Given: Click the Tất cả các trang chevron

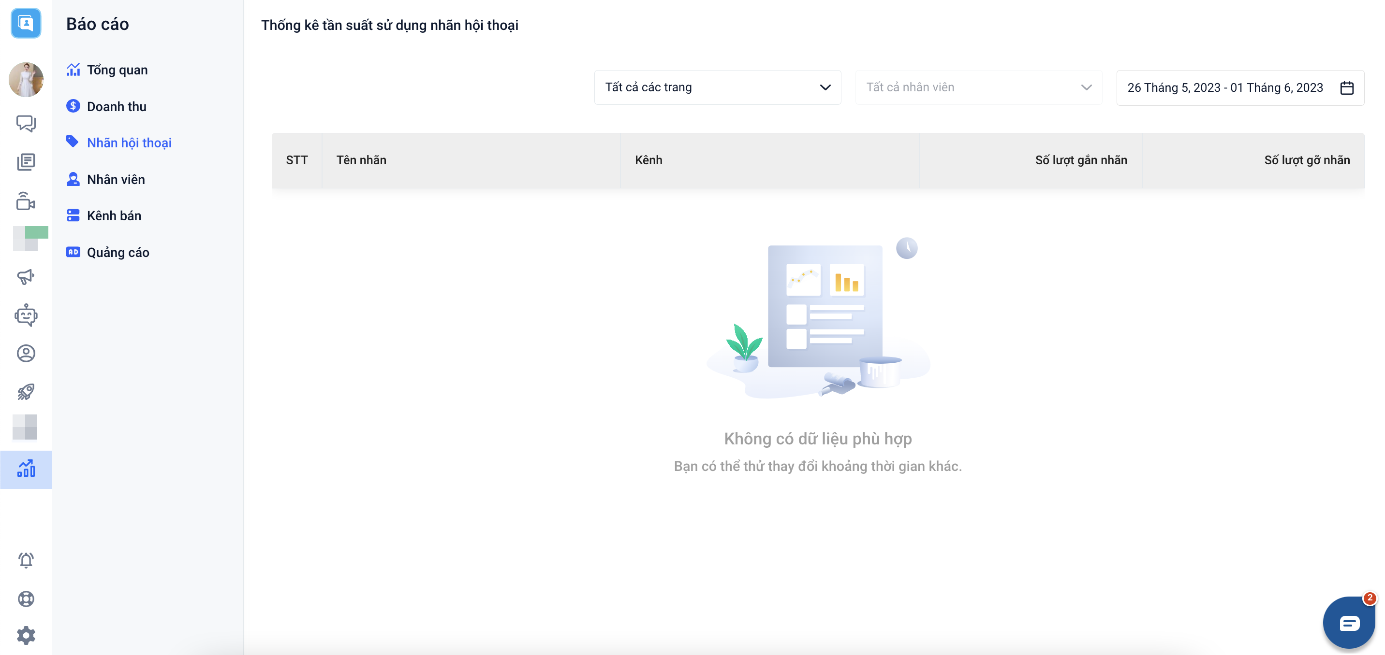Looking at the screenshot, I should [x=825, y=87].
